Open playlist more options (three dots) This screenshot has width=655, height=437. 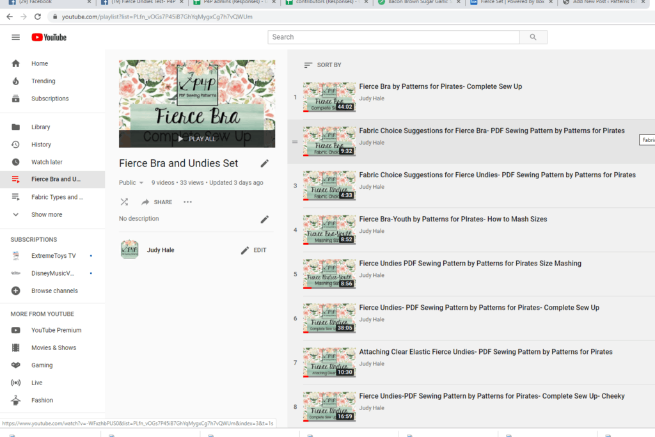click(187, 202)
